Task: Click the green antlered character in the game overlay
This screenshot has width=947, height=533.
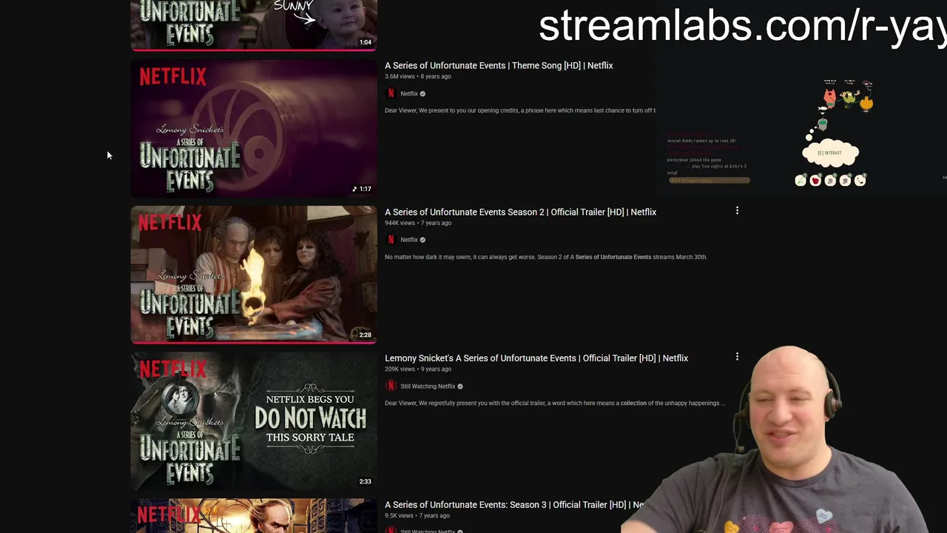Action: tap(849, 96)
